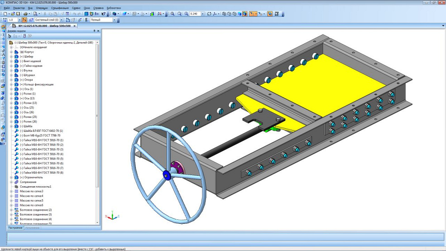Image resolution: width=446 pixels, height=251 pixels.
Task: Expand the Сопряжения tree node
Action: pos(11,182)
